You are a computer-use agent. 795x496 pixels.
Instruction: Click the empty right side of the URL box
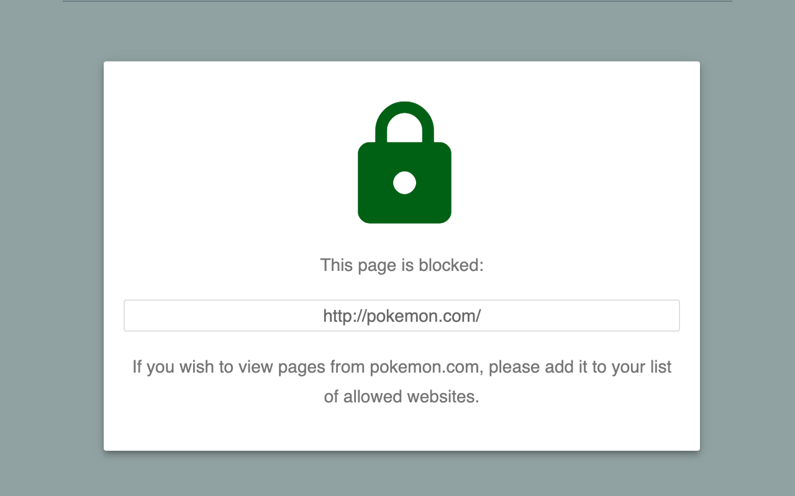tap(596, 316)
